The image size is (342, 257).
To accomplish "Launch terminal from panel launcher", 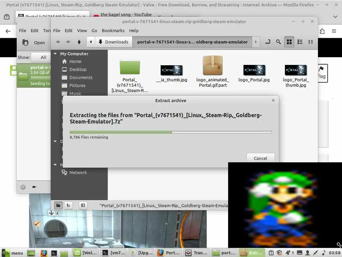I will click(54, 253).
